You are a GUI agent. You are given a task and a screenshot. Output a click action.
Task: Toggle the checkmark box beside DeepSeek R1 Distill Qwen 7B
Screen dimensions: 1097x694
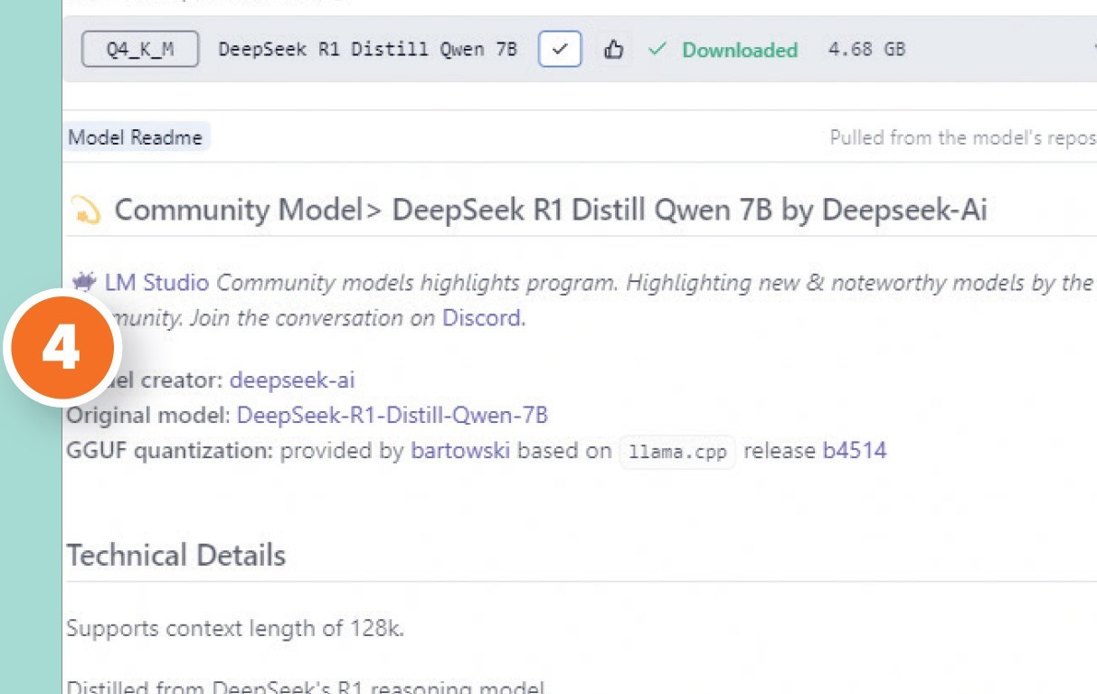(560, 50)
